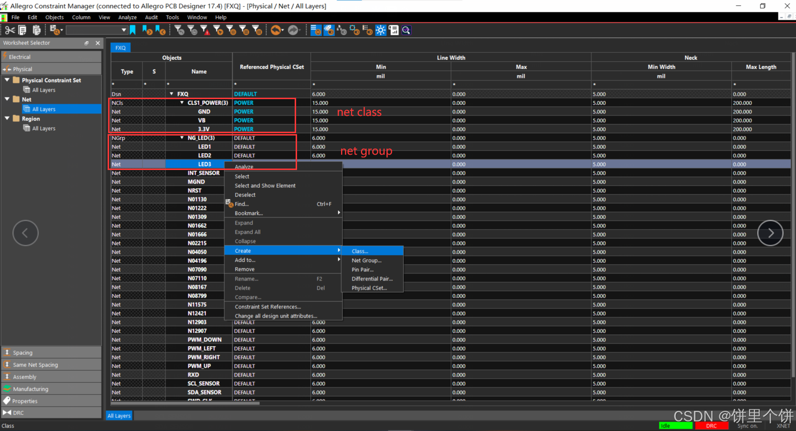Go to next bookmark icon
This screenshot has width=796, height=431.
coord(147,30)
